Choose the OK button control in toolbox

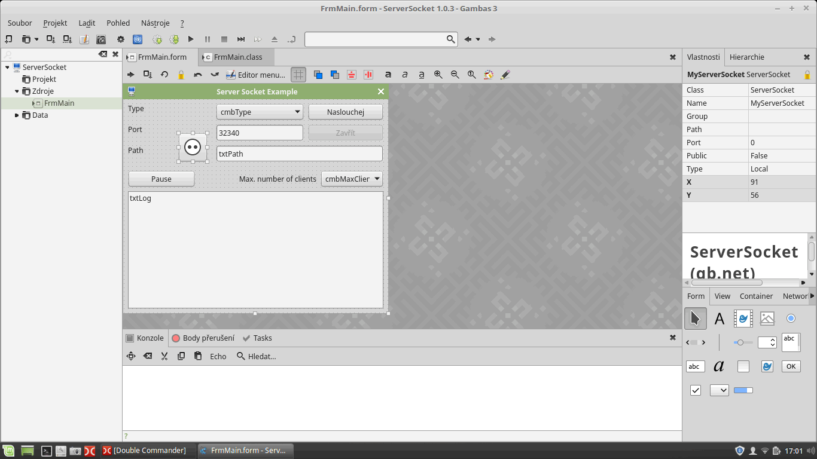click(791, 366)
